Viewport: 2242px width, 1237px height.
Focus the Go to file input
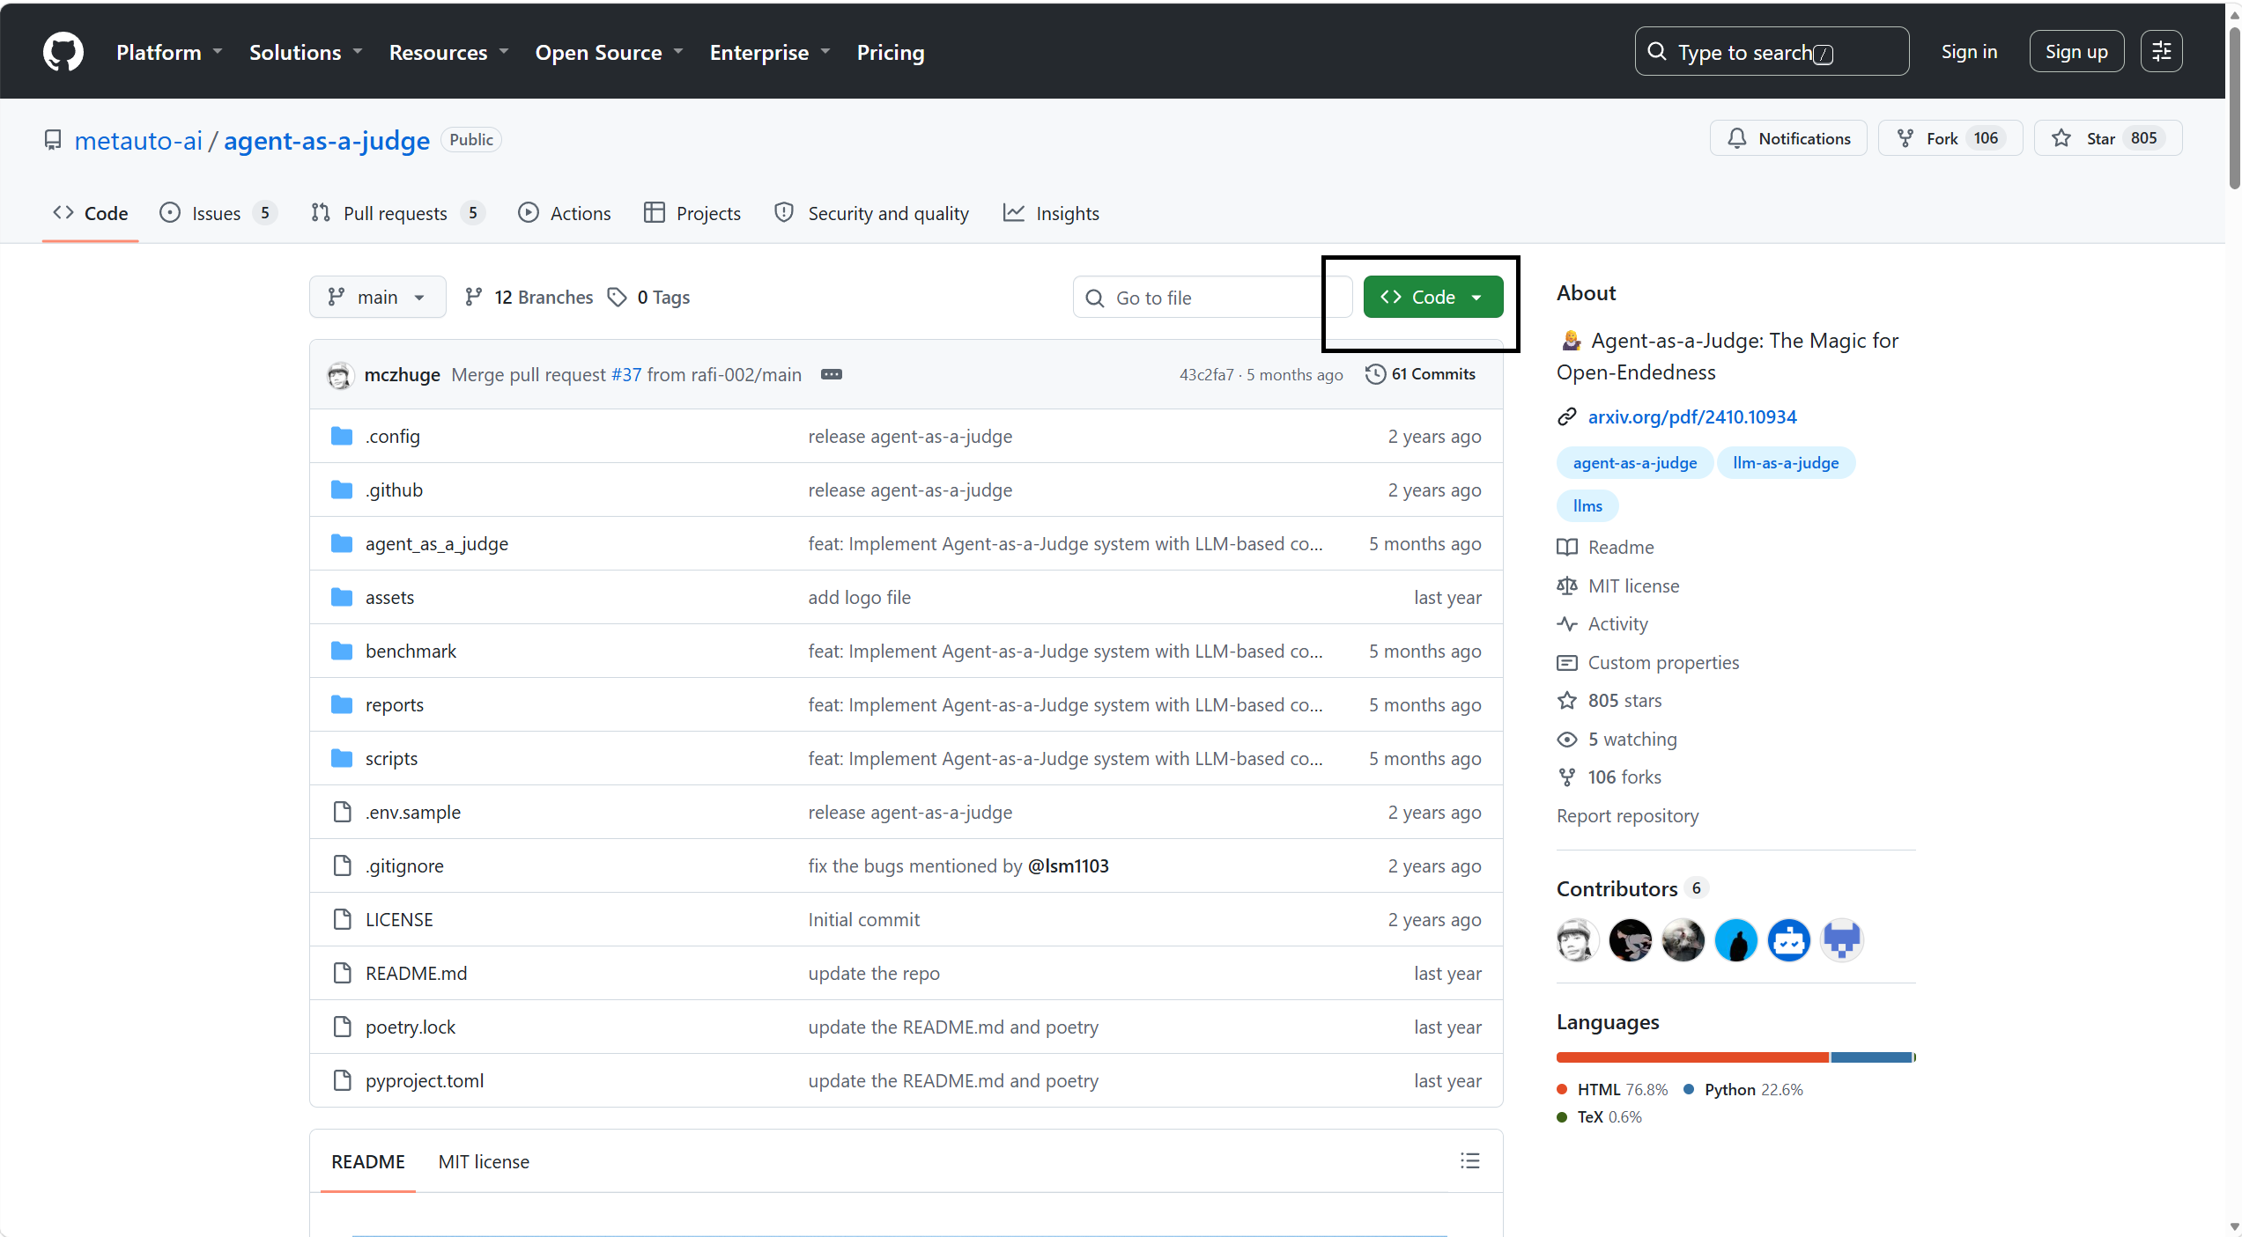[1213, 298]
